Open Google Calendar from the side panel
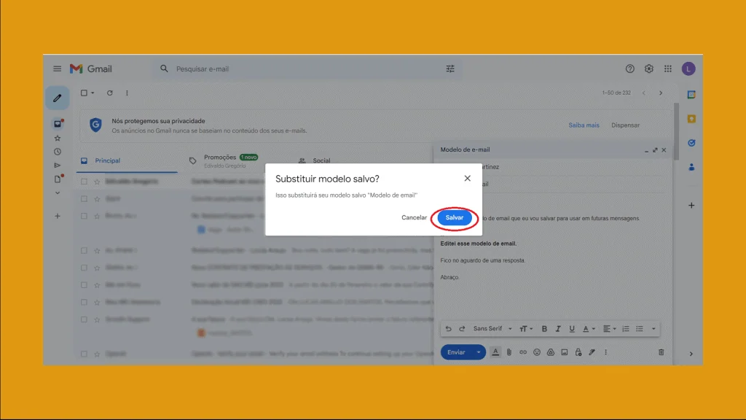Viewport: 746px width, 420px height. click(x=691, y=95)
